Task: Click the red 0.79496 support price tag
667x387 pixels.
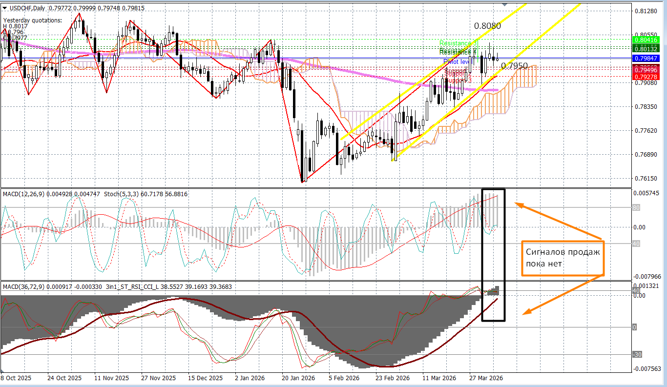Action: 647,70
